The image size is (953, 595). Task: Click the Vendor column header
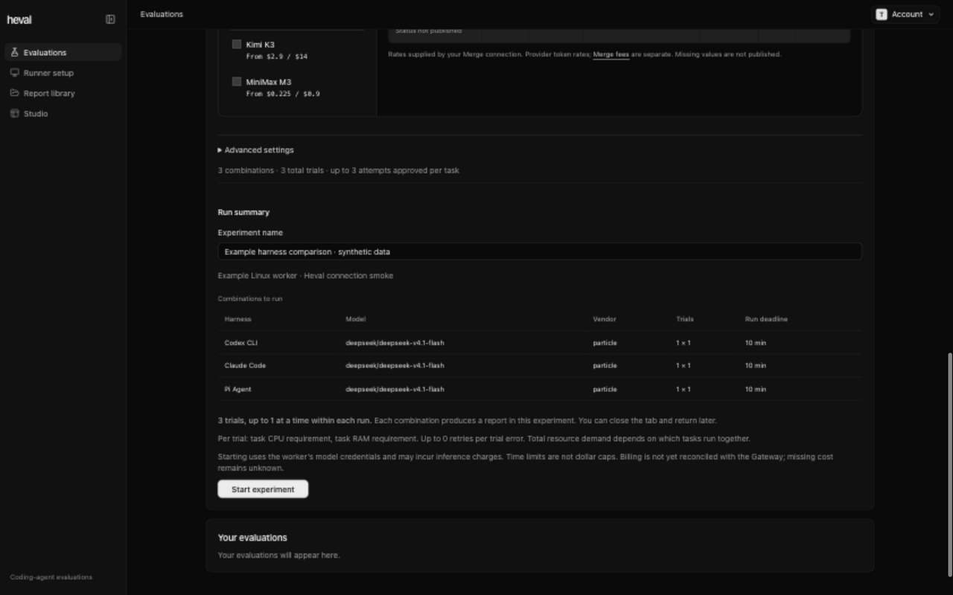coord(605,319)
